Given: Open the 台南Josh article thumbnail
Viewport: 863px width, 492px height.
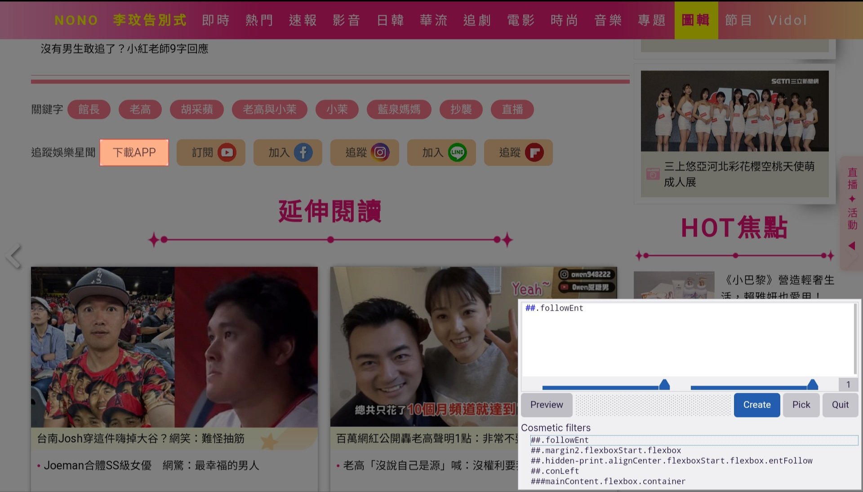Looking at the screenshot, I should (x=174, y=347).
